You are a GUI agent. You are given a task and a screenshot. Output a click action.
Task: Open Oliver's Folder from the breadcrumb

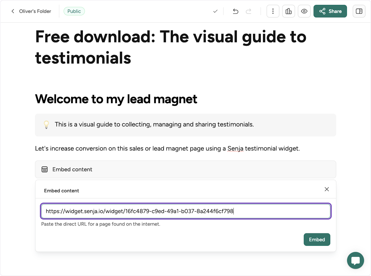point(35,11)
